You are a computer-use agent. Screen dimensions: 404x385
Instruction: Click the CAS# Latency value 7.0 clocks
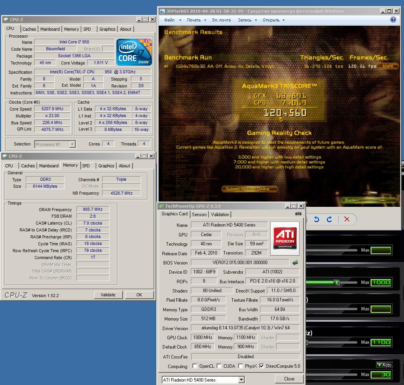click(93, 223)
